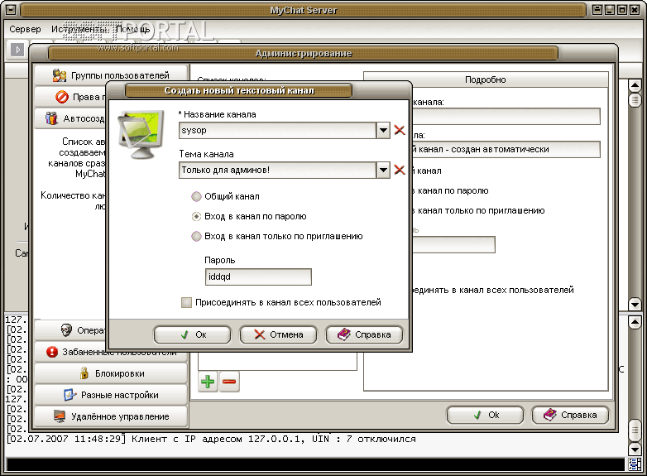Clear channel name with red X
The image size is (647, 476).
point(400,130)
